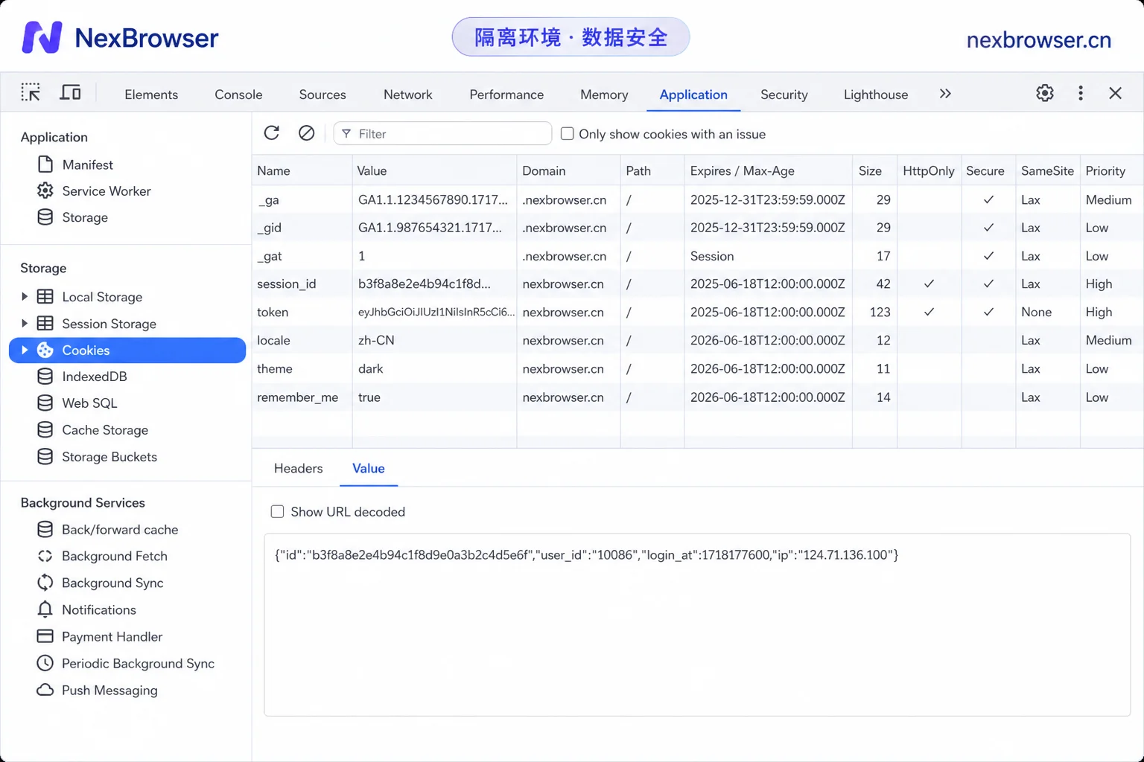Viewport: 1144px width, 762px height.
Task: Click the cookie value JSON text area
Action: tap(697, 624)
